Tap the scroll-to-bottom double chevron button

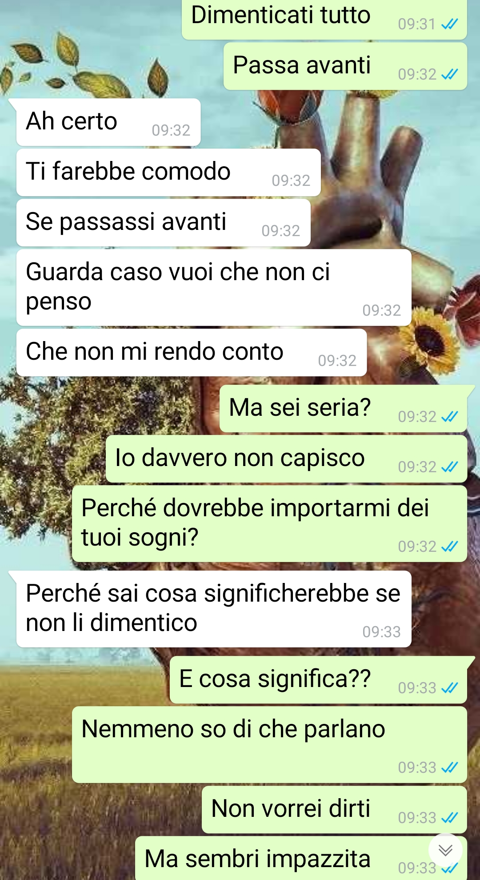445,850
